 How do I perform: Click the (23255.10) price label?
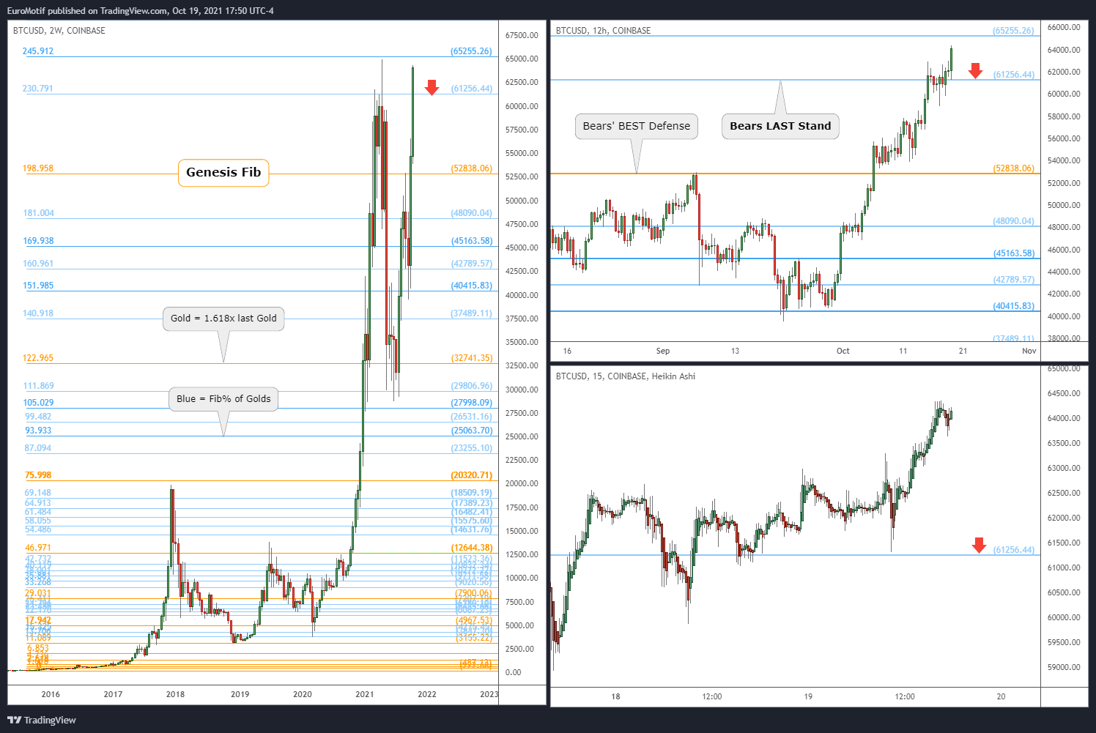[x=472, y=448]
